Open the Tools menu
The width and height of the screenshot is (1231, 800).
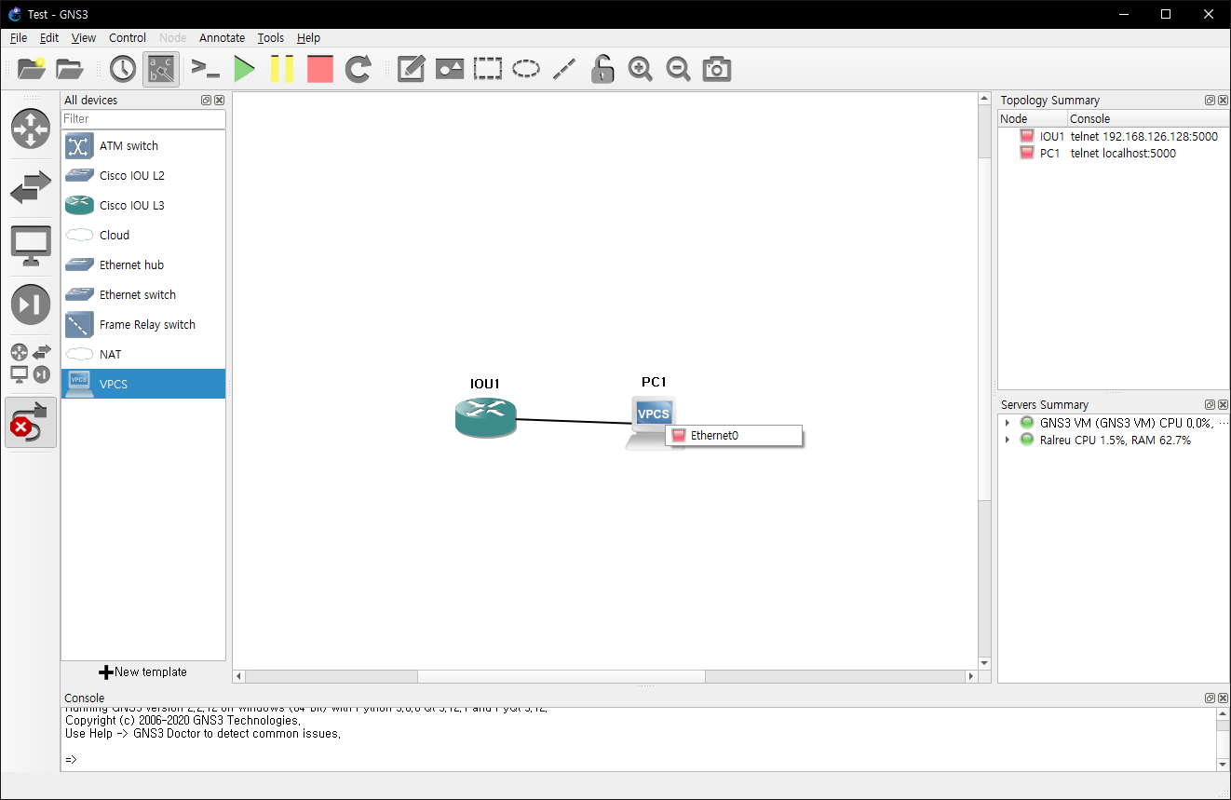pos(271,38)
